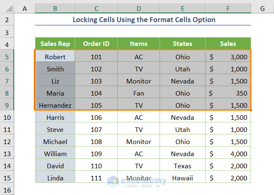Click the 'Texas' state cell
Viewport: 274px width, 195px height.
point(183,166)
